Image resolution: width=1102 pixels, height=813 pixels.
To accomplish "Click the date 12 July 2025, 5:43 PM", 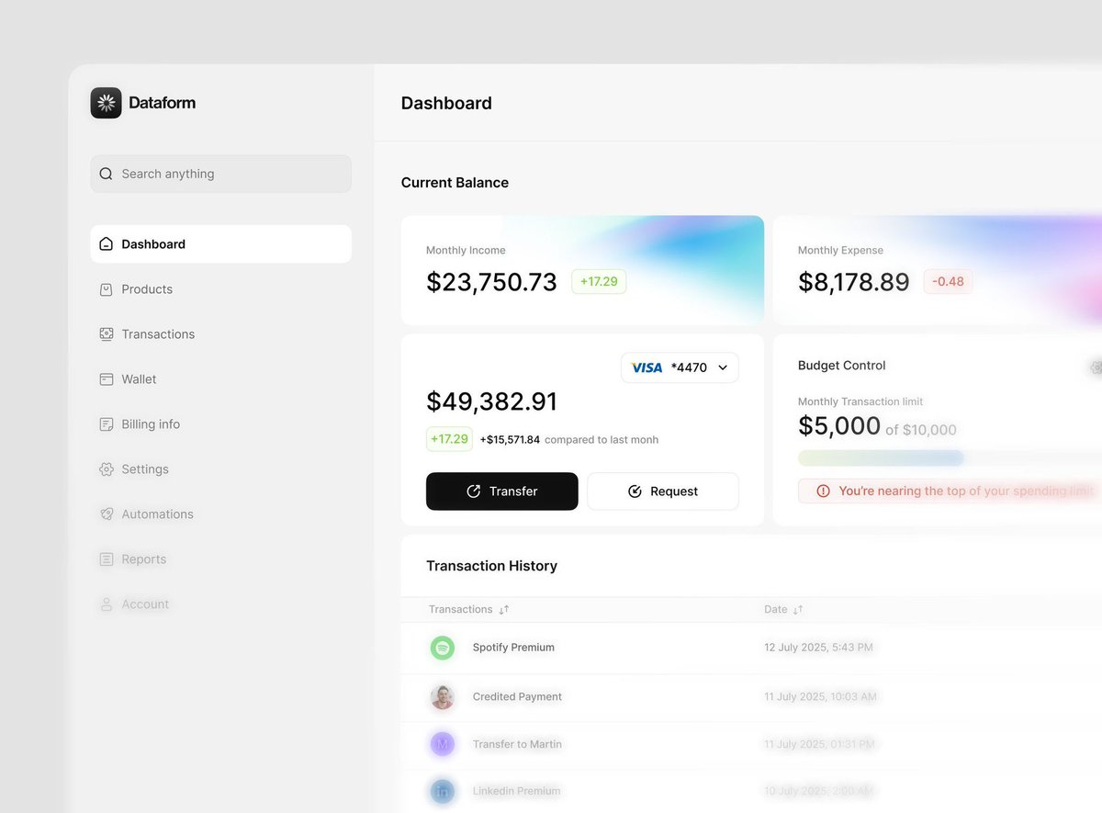I will pos(818,648).
